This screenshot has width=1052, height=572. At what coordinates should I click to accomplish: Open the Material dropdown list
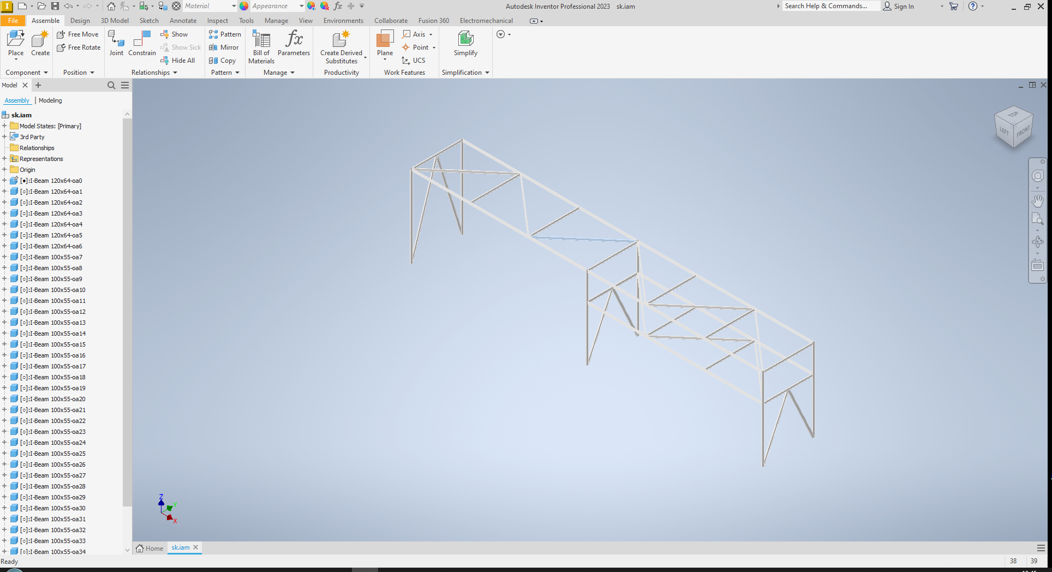(233, 6)
